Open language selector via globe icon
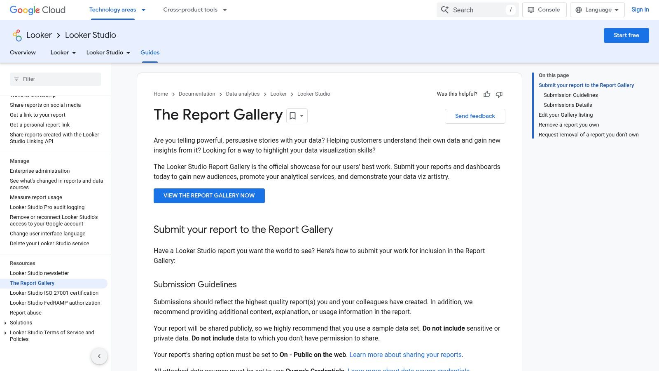This screenshot has height=371, width=659. tap(579, 9)
